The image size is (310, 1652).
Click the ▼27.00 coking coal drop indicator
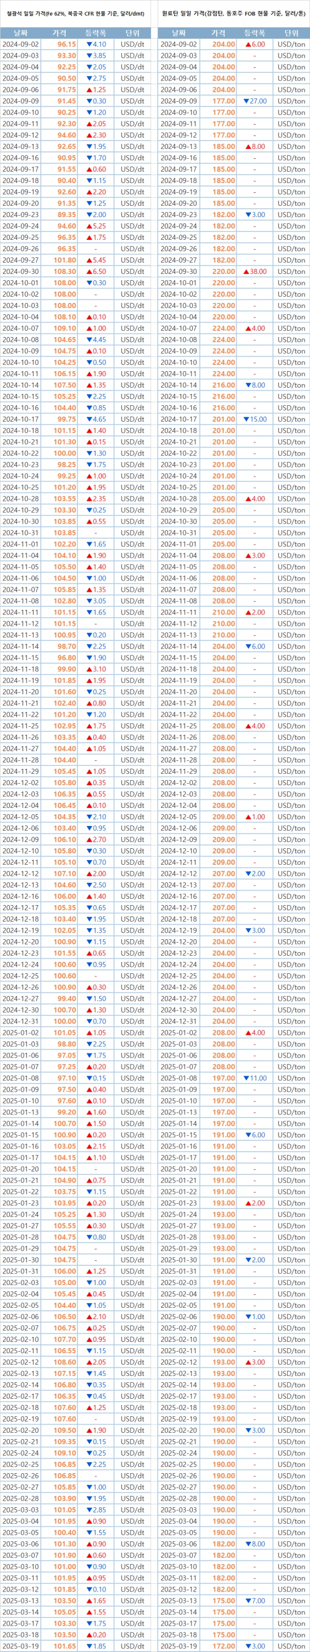pyautogui.click(x=255, y=101)
